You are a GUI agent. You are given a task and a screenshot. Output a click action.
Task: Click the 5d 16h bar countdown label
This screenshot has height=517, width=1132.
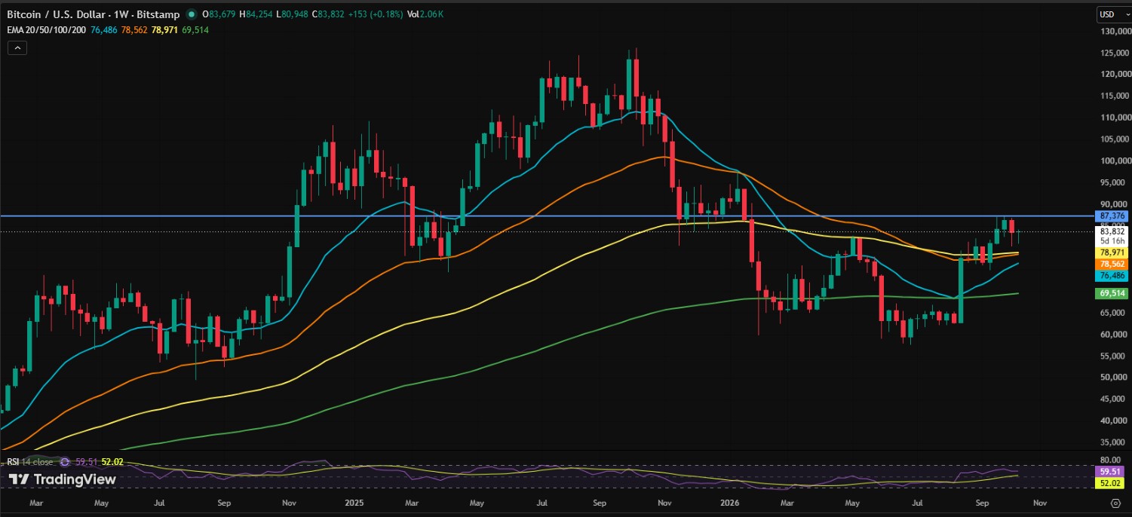(x=1112, y=240)
